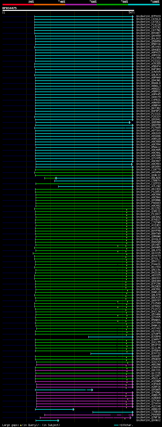The height and width of the screenshot is (427, 162).
Task: Open hit UniRef100_P27665
Action: (x=148, y=128)
